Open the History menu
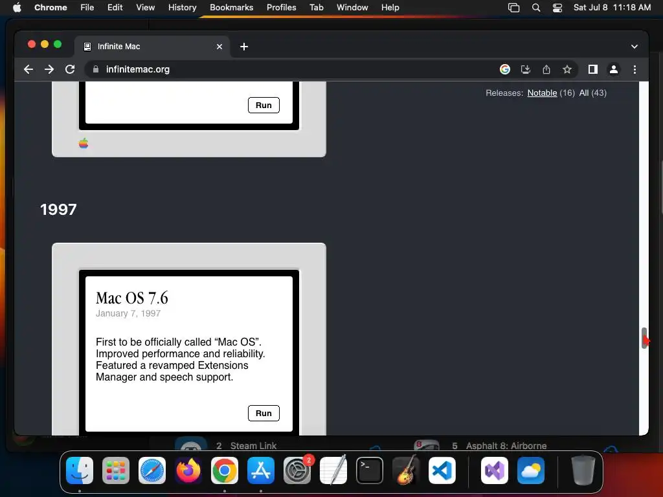This screenshot has height=497, width=663. (182, 8)
